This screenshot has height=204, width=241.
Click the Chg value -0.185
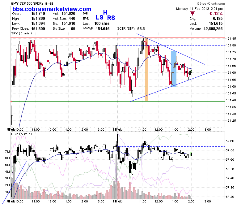pyautogui.click(x=217, y=19)
